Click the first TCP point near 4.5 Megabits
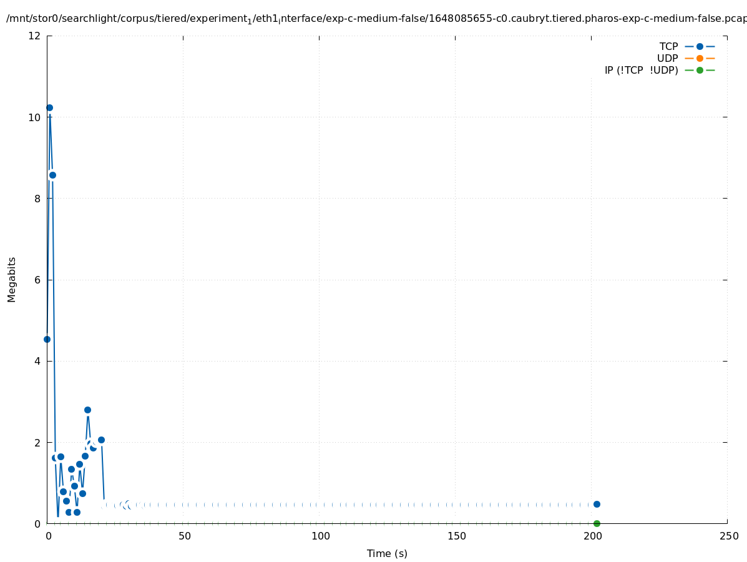This screenshot has height=562, width=747. pyautogui.click(x=47, y=339)
